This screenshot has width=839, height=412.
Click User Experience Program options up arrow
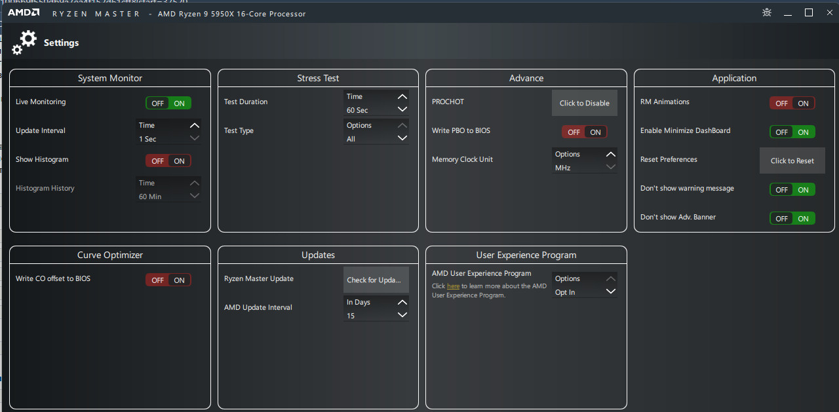pyautogui.click(x=611, y=278)
